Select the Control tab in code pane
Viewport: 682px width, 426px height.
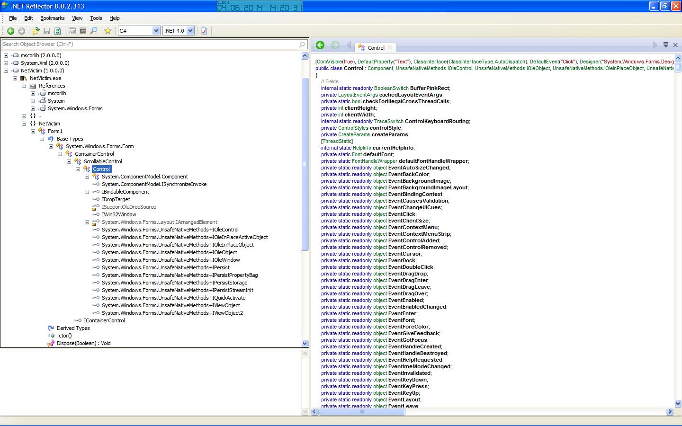[x=376, y=48]
